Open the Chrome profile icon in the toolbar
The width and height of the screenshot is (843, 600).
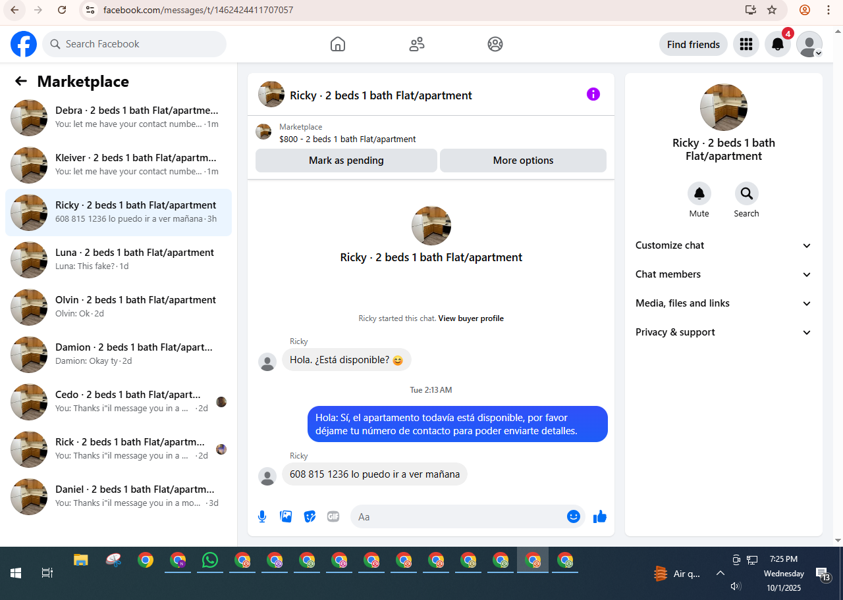click(x=805, y=10)
